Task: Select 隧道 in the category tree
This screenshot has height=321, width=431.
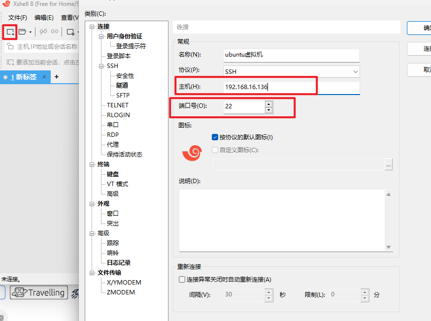Action: pyautogui.click(x=123, y=85)
